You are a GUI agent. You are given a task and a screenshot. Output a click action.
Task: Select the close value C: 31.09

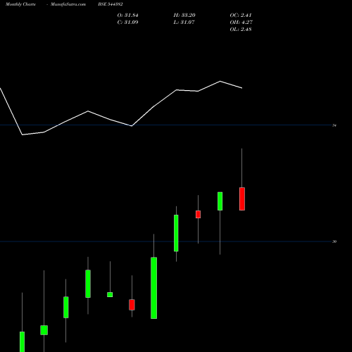[127, 23]
